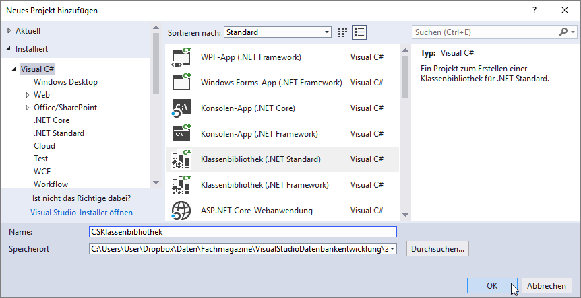Open the Visual Studio-Installer öffnen link

tap(81, 212)
